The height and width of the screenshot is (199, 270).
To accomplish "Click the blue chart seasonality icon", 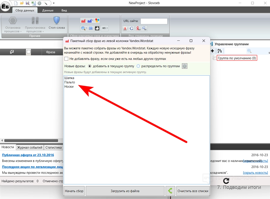I will click(x=91, y=28).
